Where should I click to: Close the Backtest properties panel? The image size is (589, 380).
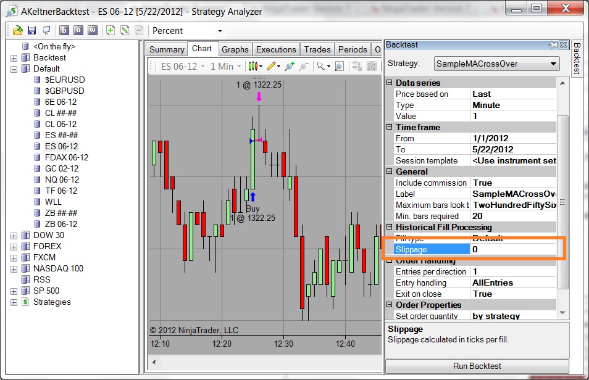[563, 45]
